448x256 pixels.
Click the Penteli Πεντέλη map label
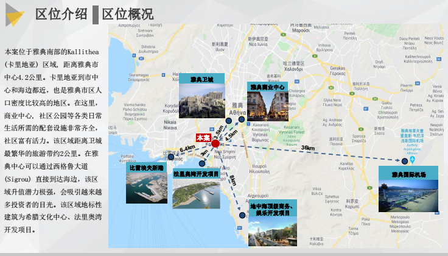tap(350, 36)
